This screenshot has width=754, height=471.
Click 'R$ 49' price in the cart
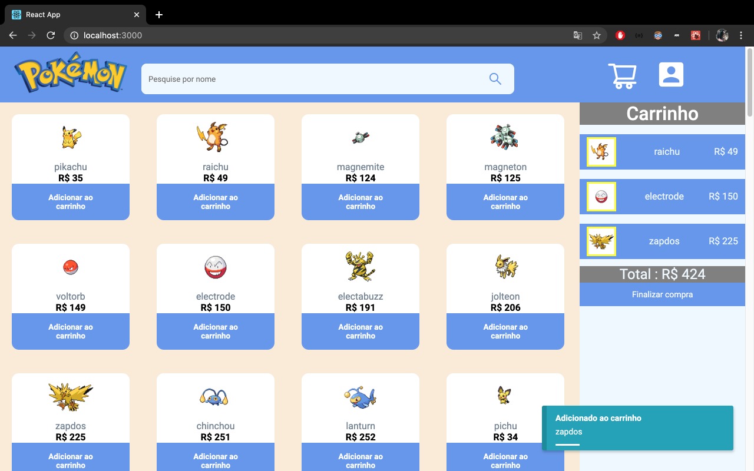[726, 151]
